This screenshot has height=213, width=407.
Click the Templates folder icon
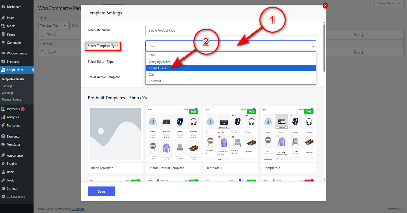[3, 144]
